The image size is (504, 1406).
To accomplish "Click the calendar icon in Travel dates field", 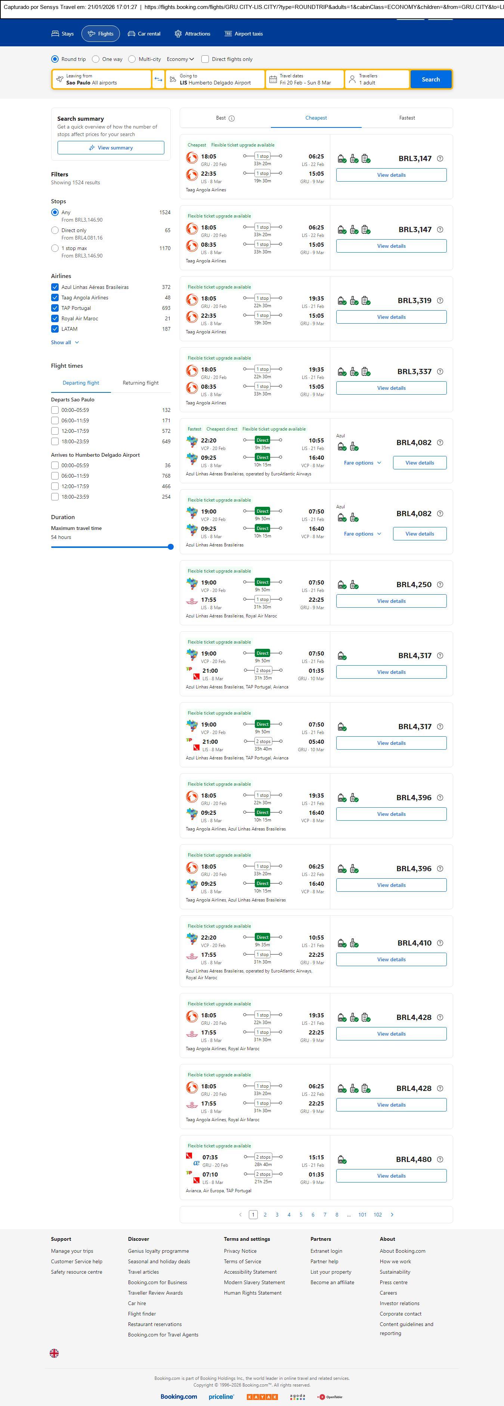I will click(x=273, y=79).
